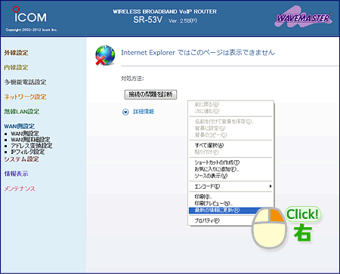Viewport: 340px width, 274px height.
Task: Choose 印刷プレビュー(N) from the context menu
Action: click(230, 203)
